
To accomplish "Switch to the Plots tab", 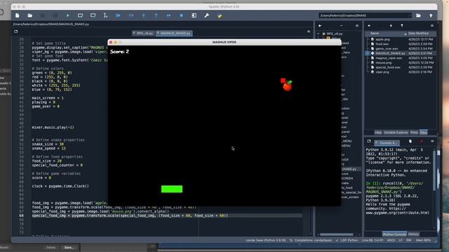I will pos(414,132).
